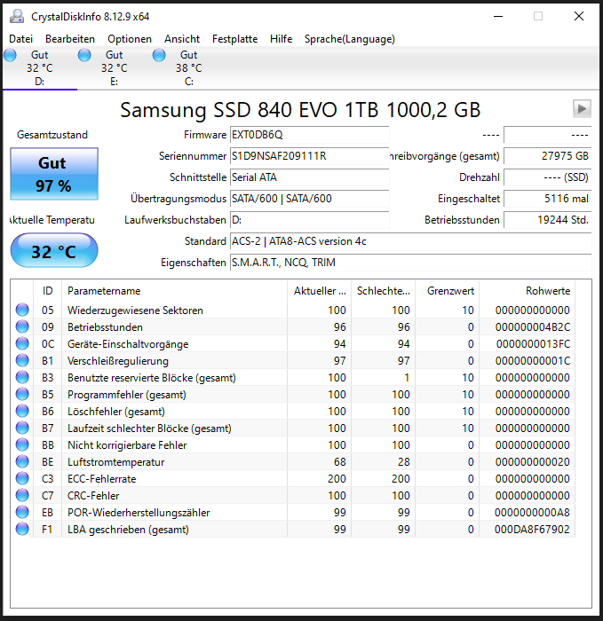Click status orb for Programmfehler row
Image resolution: width=603 pixels, height=621 pixels.
pyautogui.click(x=22, y=394)
